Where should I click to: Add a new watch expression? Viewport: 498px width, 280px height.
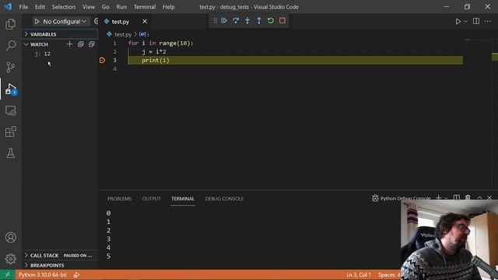coord(69,44)
